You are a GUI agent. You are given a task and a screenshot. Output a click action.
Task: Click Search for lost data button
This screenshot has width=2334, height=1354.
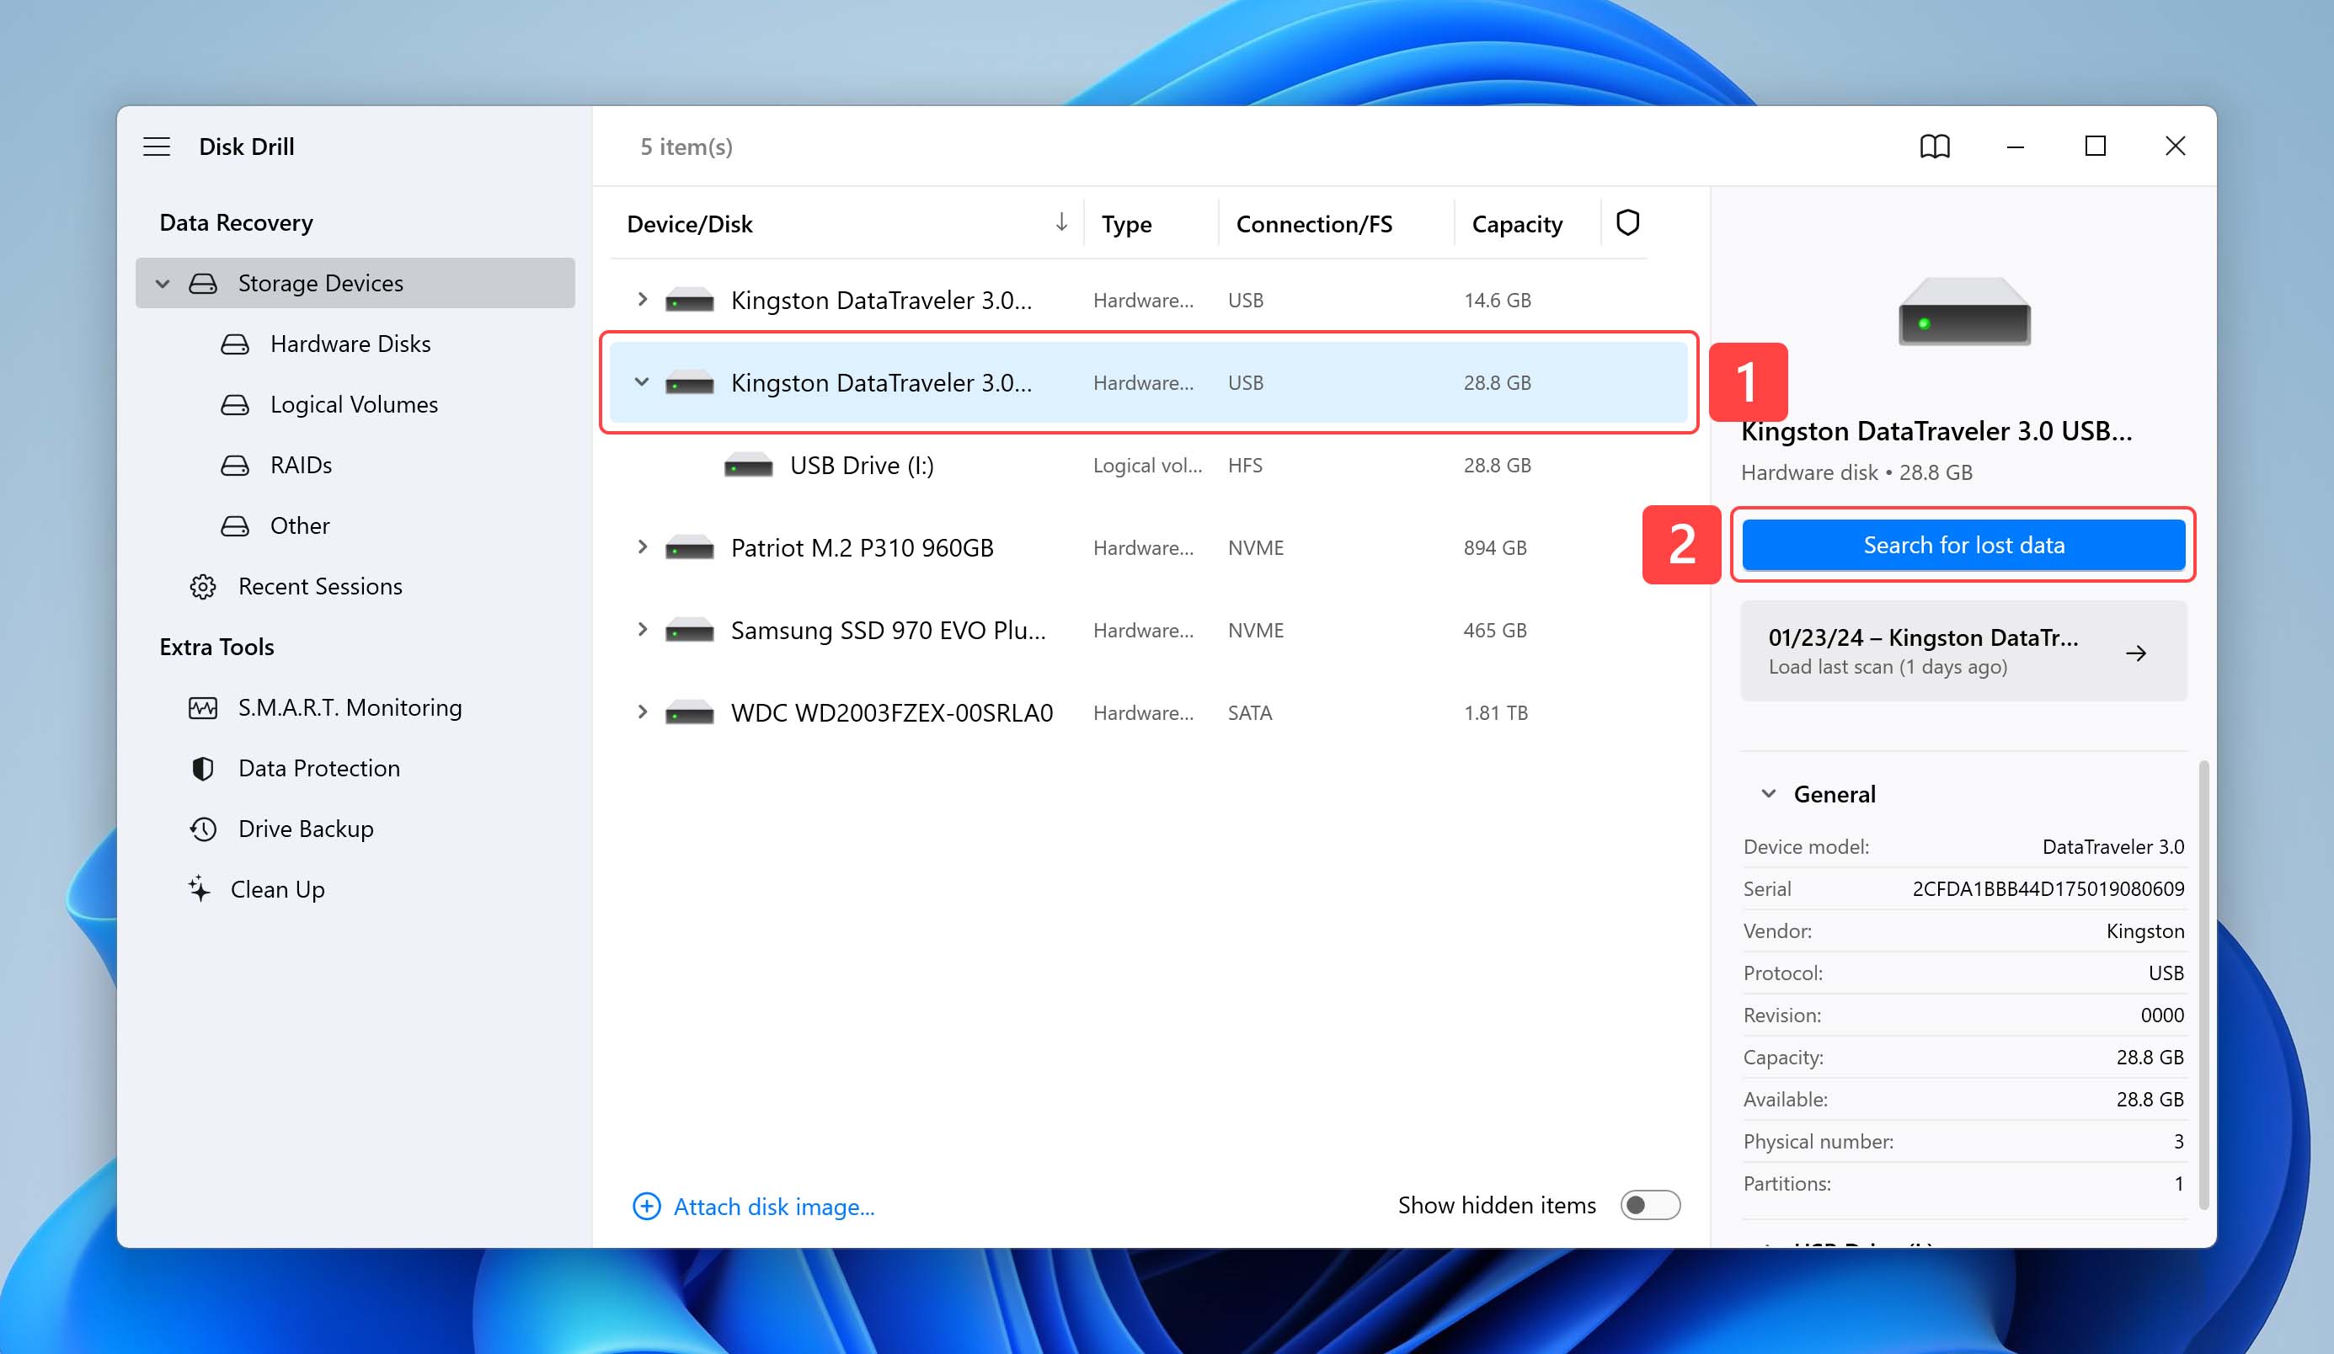1963,543
